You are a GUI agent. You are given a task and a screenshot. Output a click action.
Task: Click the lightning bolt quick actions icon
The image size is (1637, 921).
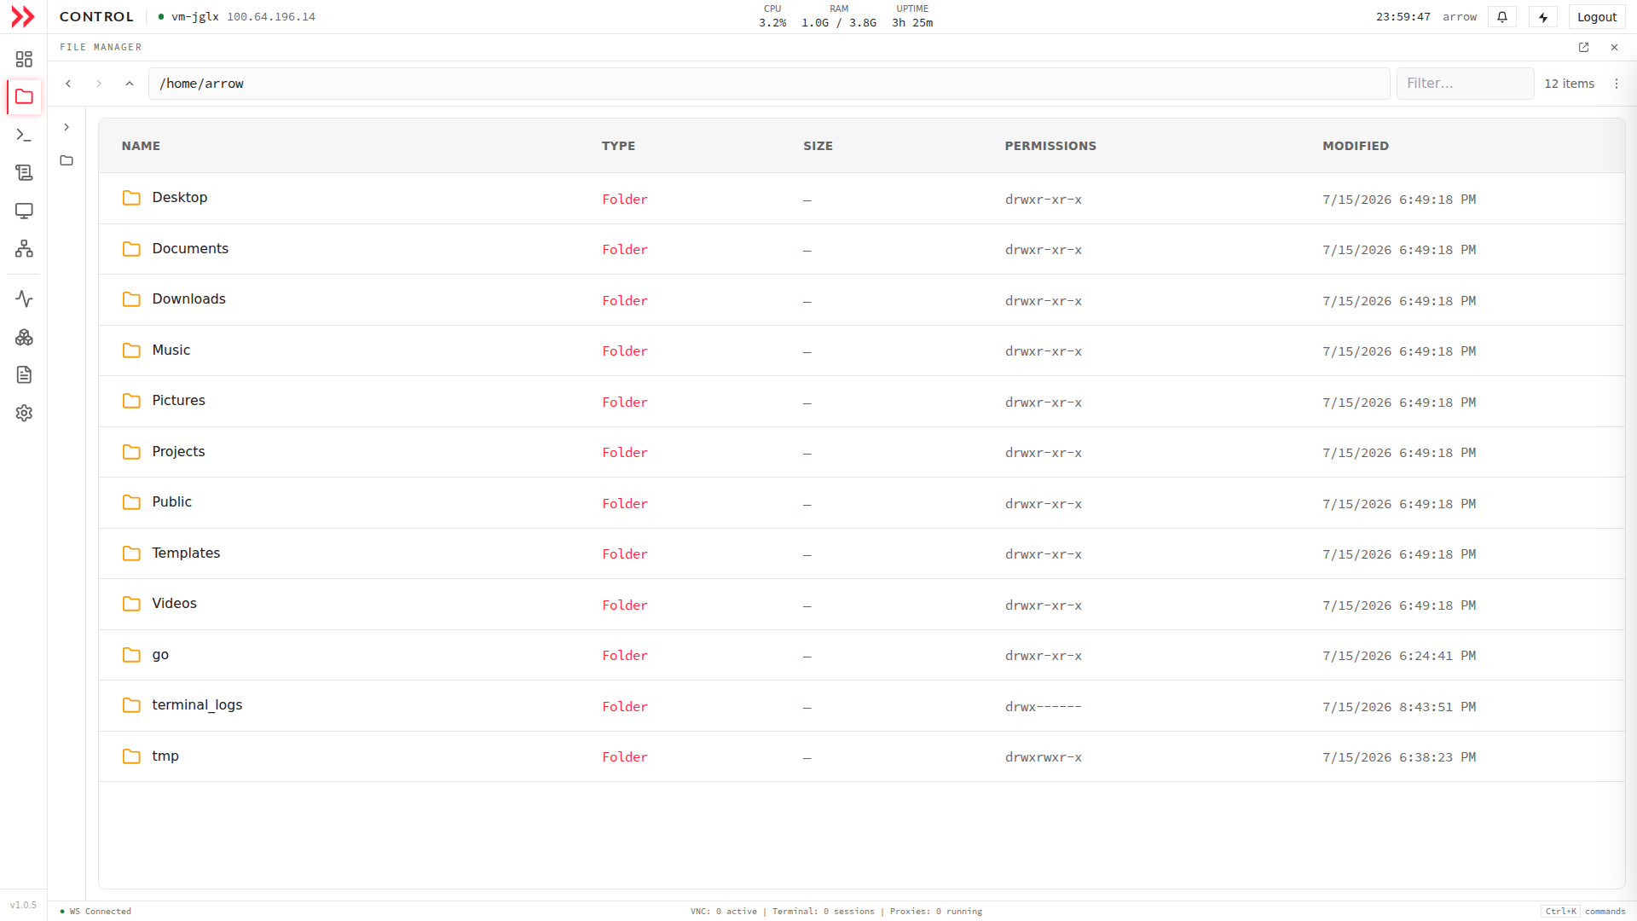tap(1543, 17)
